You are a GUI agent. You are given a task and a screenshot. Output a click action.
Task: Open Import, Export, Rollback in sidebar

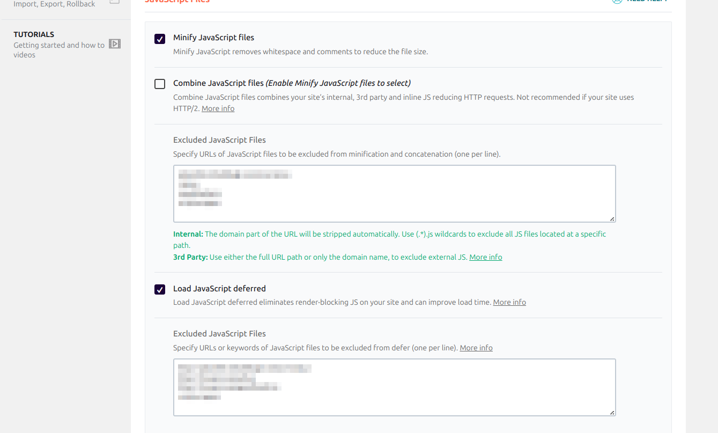(x=54, y=4)
